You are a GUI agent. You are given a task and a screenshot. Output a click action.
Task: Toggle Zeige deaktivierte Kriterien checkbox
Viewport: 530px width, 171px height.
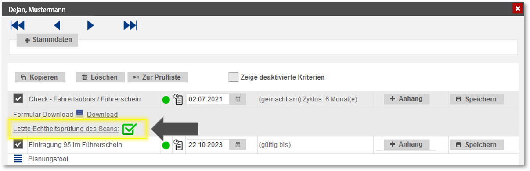click(x=233, y=77)
